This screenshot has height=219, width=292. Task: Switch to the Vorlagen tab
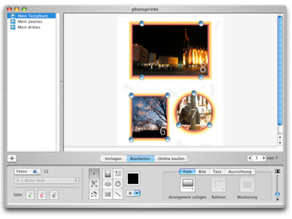pos(113,159)
